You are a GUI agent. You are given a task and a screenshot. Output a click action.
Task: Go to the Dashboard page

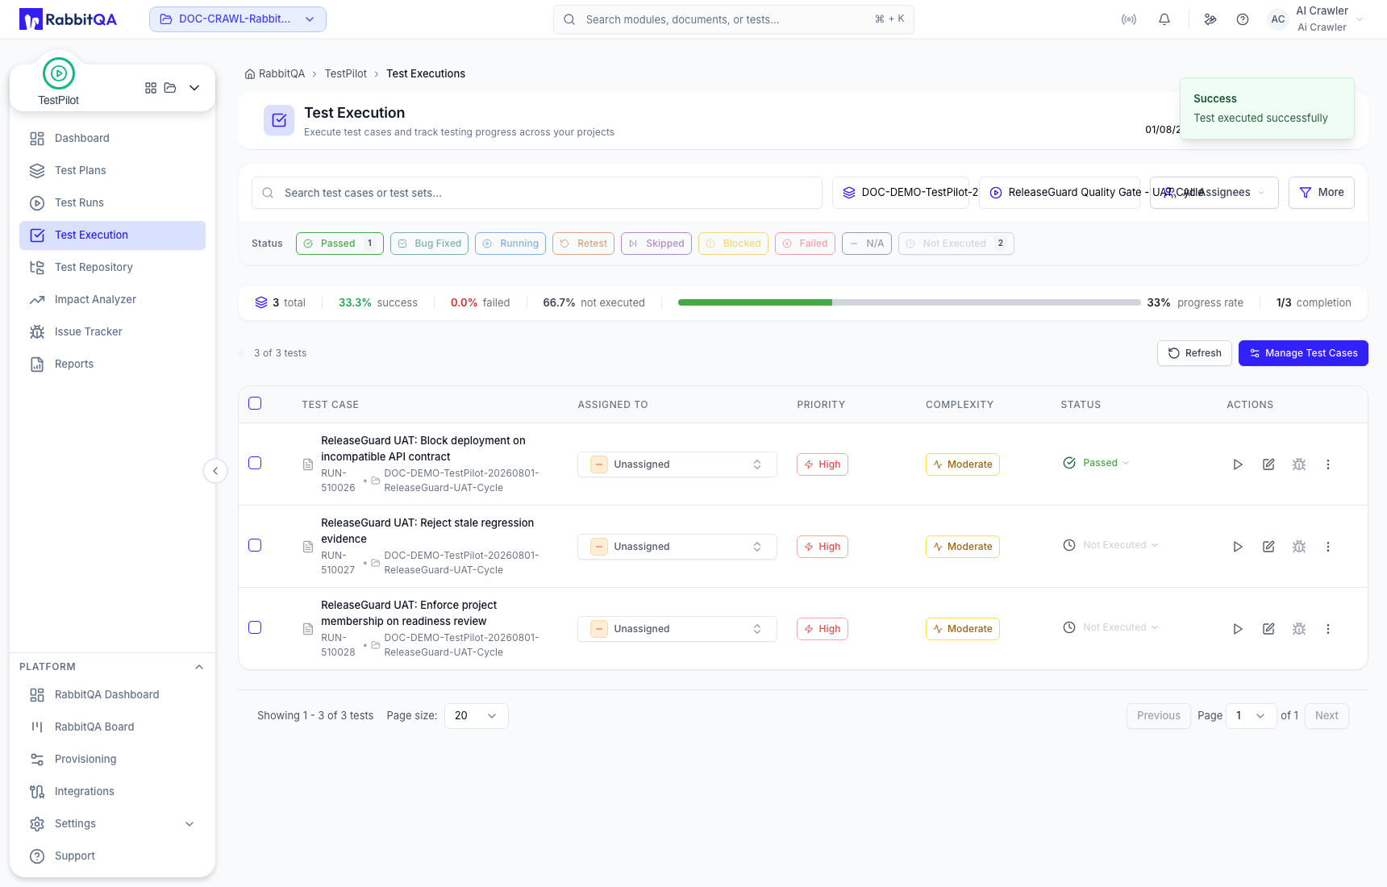pos(113,139)
